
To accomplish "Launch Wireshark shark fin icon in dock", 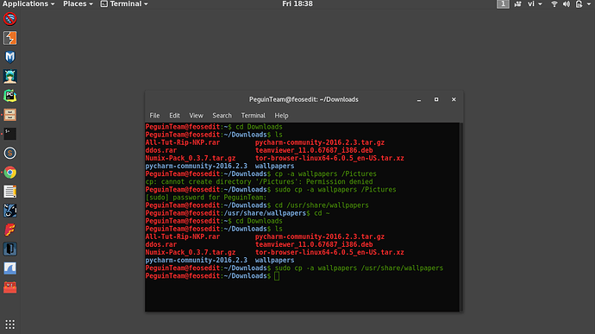I will [9, 268].
